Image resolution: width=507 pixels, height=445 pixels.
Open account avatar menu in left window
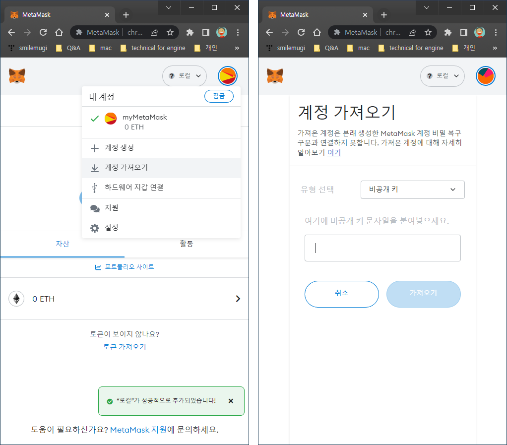(x=228, y=76)
